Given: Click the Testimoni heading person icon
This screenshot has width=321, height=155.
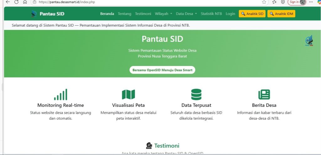Looking at the screenshot, I should [149, 146].
